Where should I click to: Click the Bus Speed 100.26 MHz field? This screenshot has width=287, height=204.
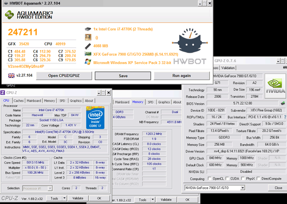[x=35, y=172]
